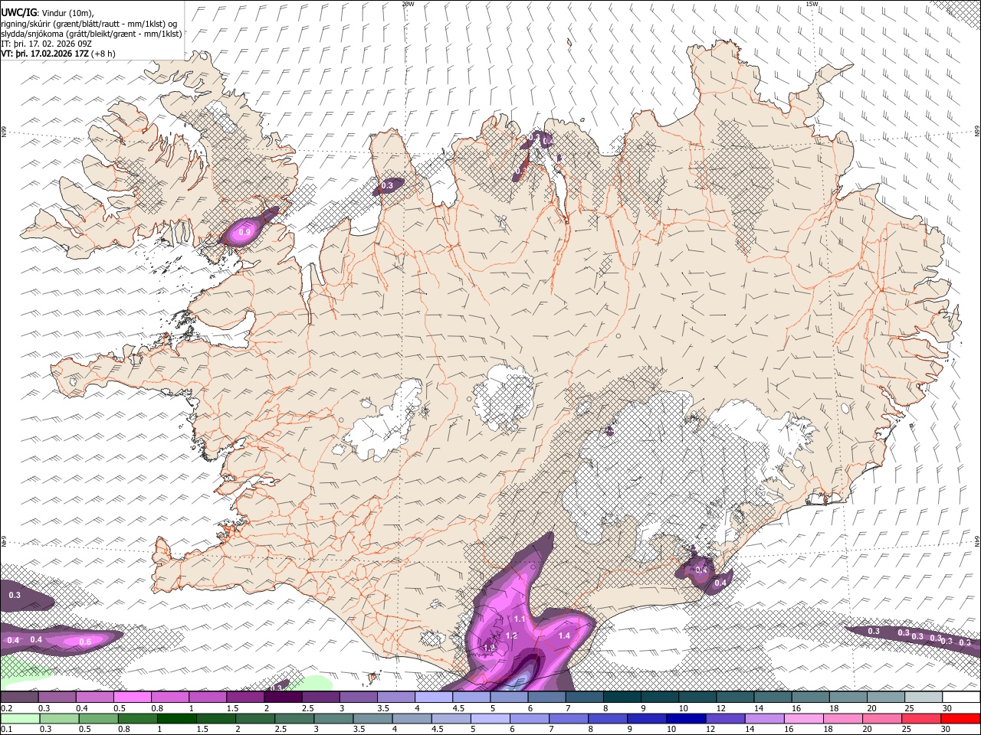Image resolution: width=981 pixels, height=735 pixels.
Task: Click the 0.9 precipitation value in Westfjords
Action: pos(245,231)
